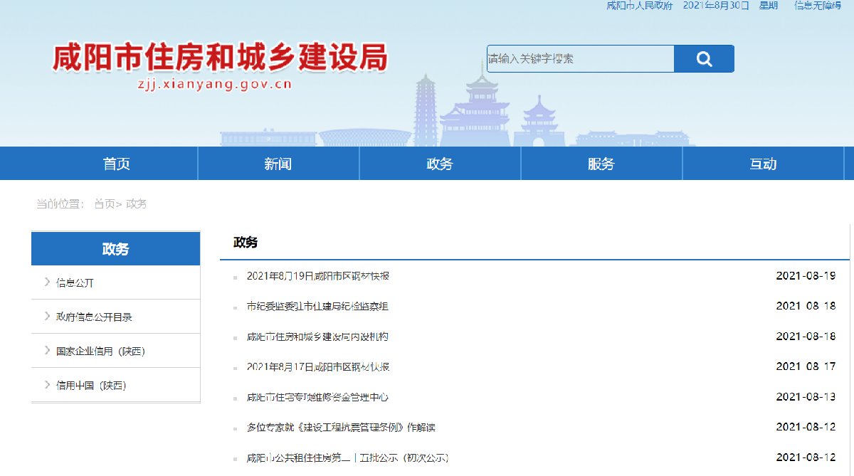Screen dimensions: 854x476
Task: Open the 公共租赁住房 public notice article
Action: click(347, 458)
